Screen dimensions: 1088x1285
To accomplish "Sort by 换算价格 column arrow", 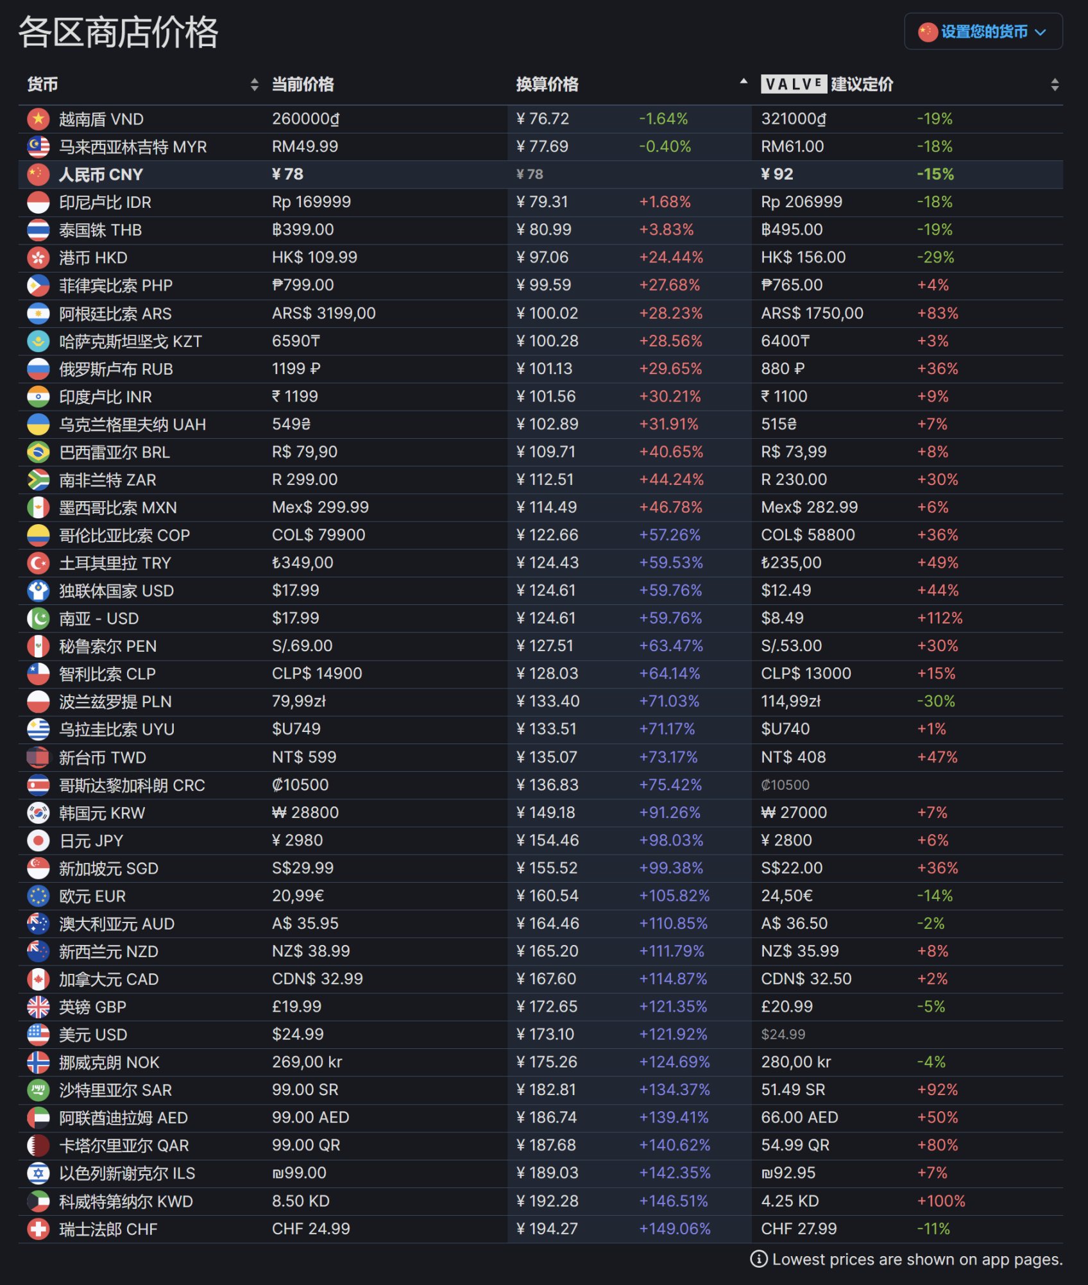I will (744, 81).
